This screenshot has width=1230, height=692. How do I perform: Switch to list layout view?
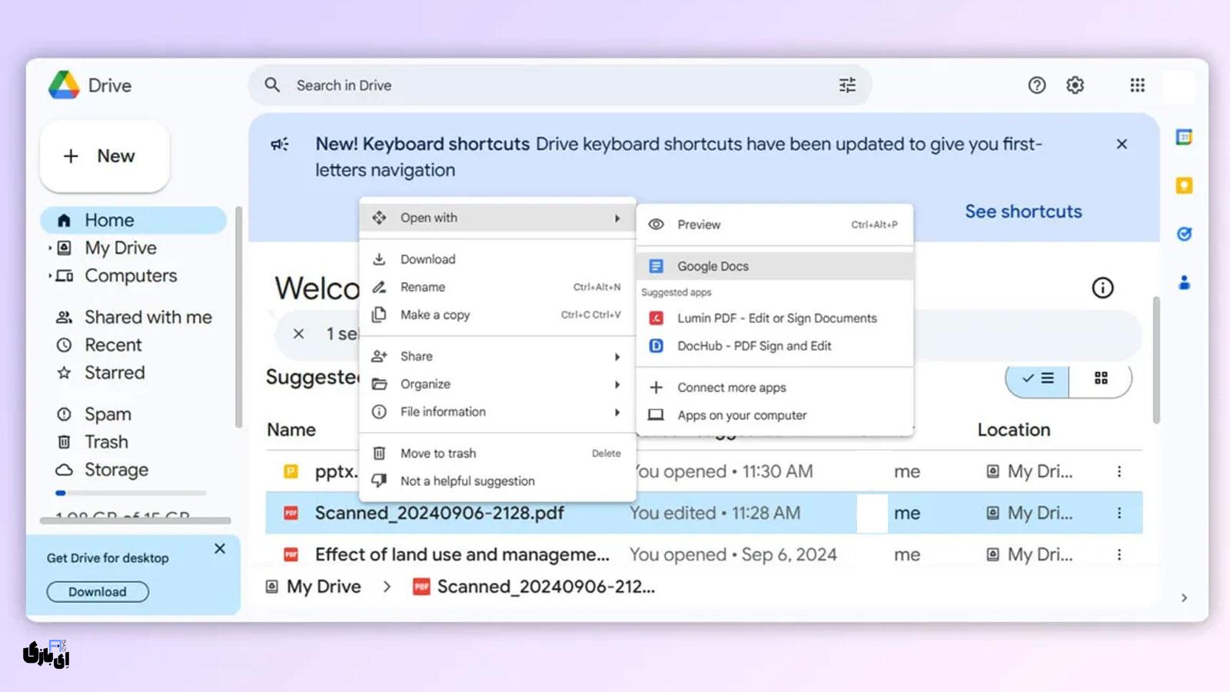click(1038, 378)
